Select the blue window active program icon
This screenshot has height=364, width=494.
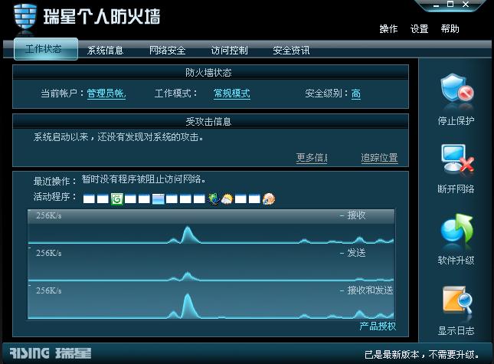(x=158, y=199)
